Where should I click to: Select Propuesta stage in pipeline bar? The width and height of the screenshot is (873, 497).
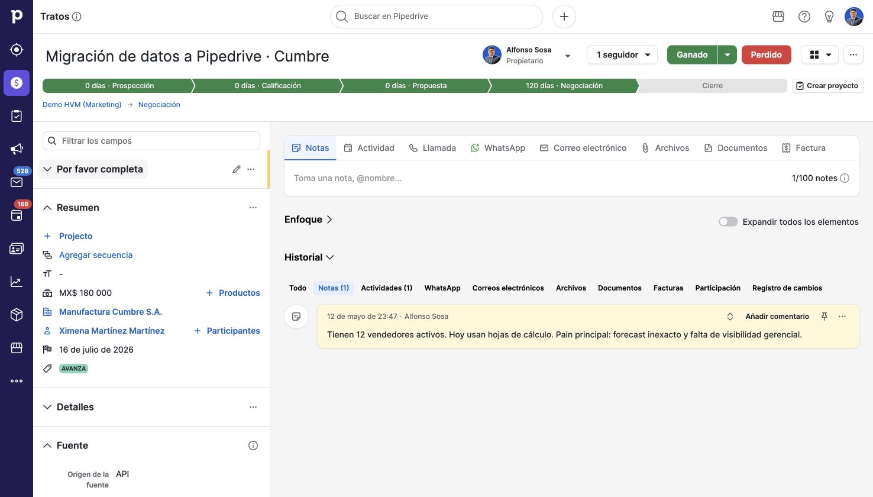click(416, 86)
